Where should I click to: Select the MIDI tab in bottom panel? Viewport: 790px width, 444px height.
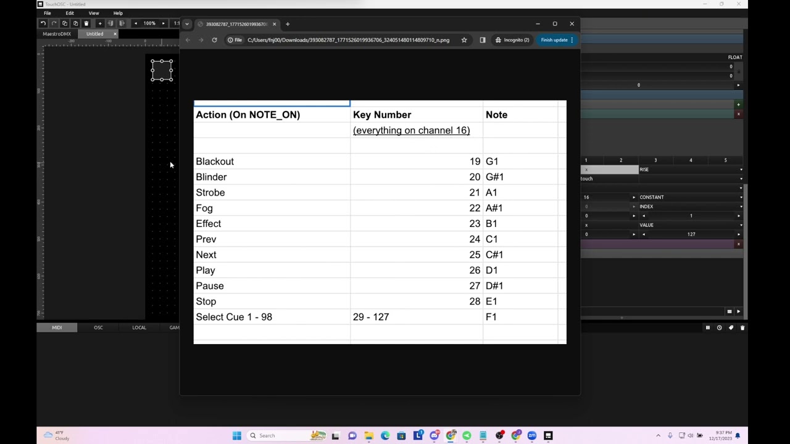tap(57, 327)
